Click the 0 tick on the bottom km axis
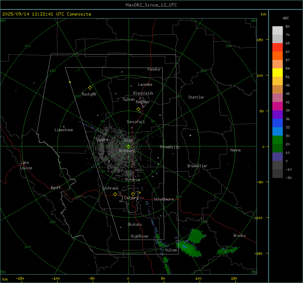 (x=128, y=278)
